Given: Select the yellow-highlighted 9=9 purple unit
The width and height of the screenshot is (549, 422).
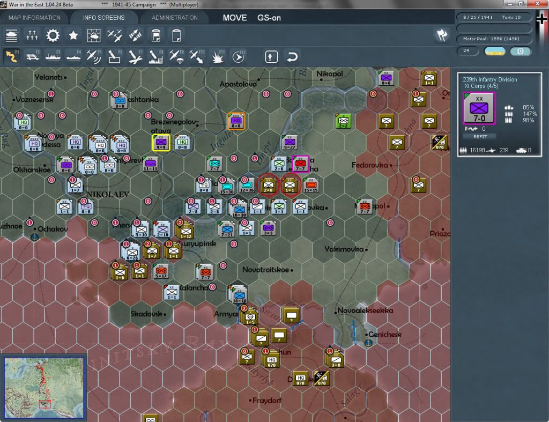Looking at the screenshot, I should [x=161, y=143].
